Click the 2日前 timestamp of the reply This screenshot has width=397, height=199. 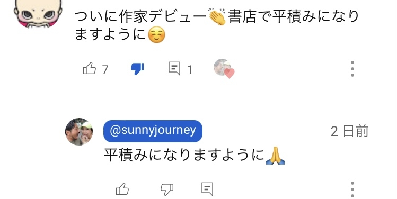(349, 131)
